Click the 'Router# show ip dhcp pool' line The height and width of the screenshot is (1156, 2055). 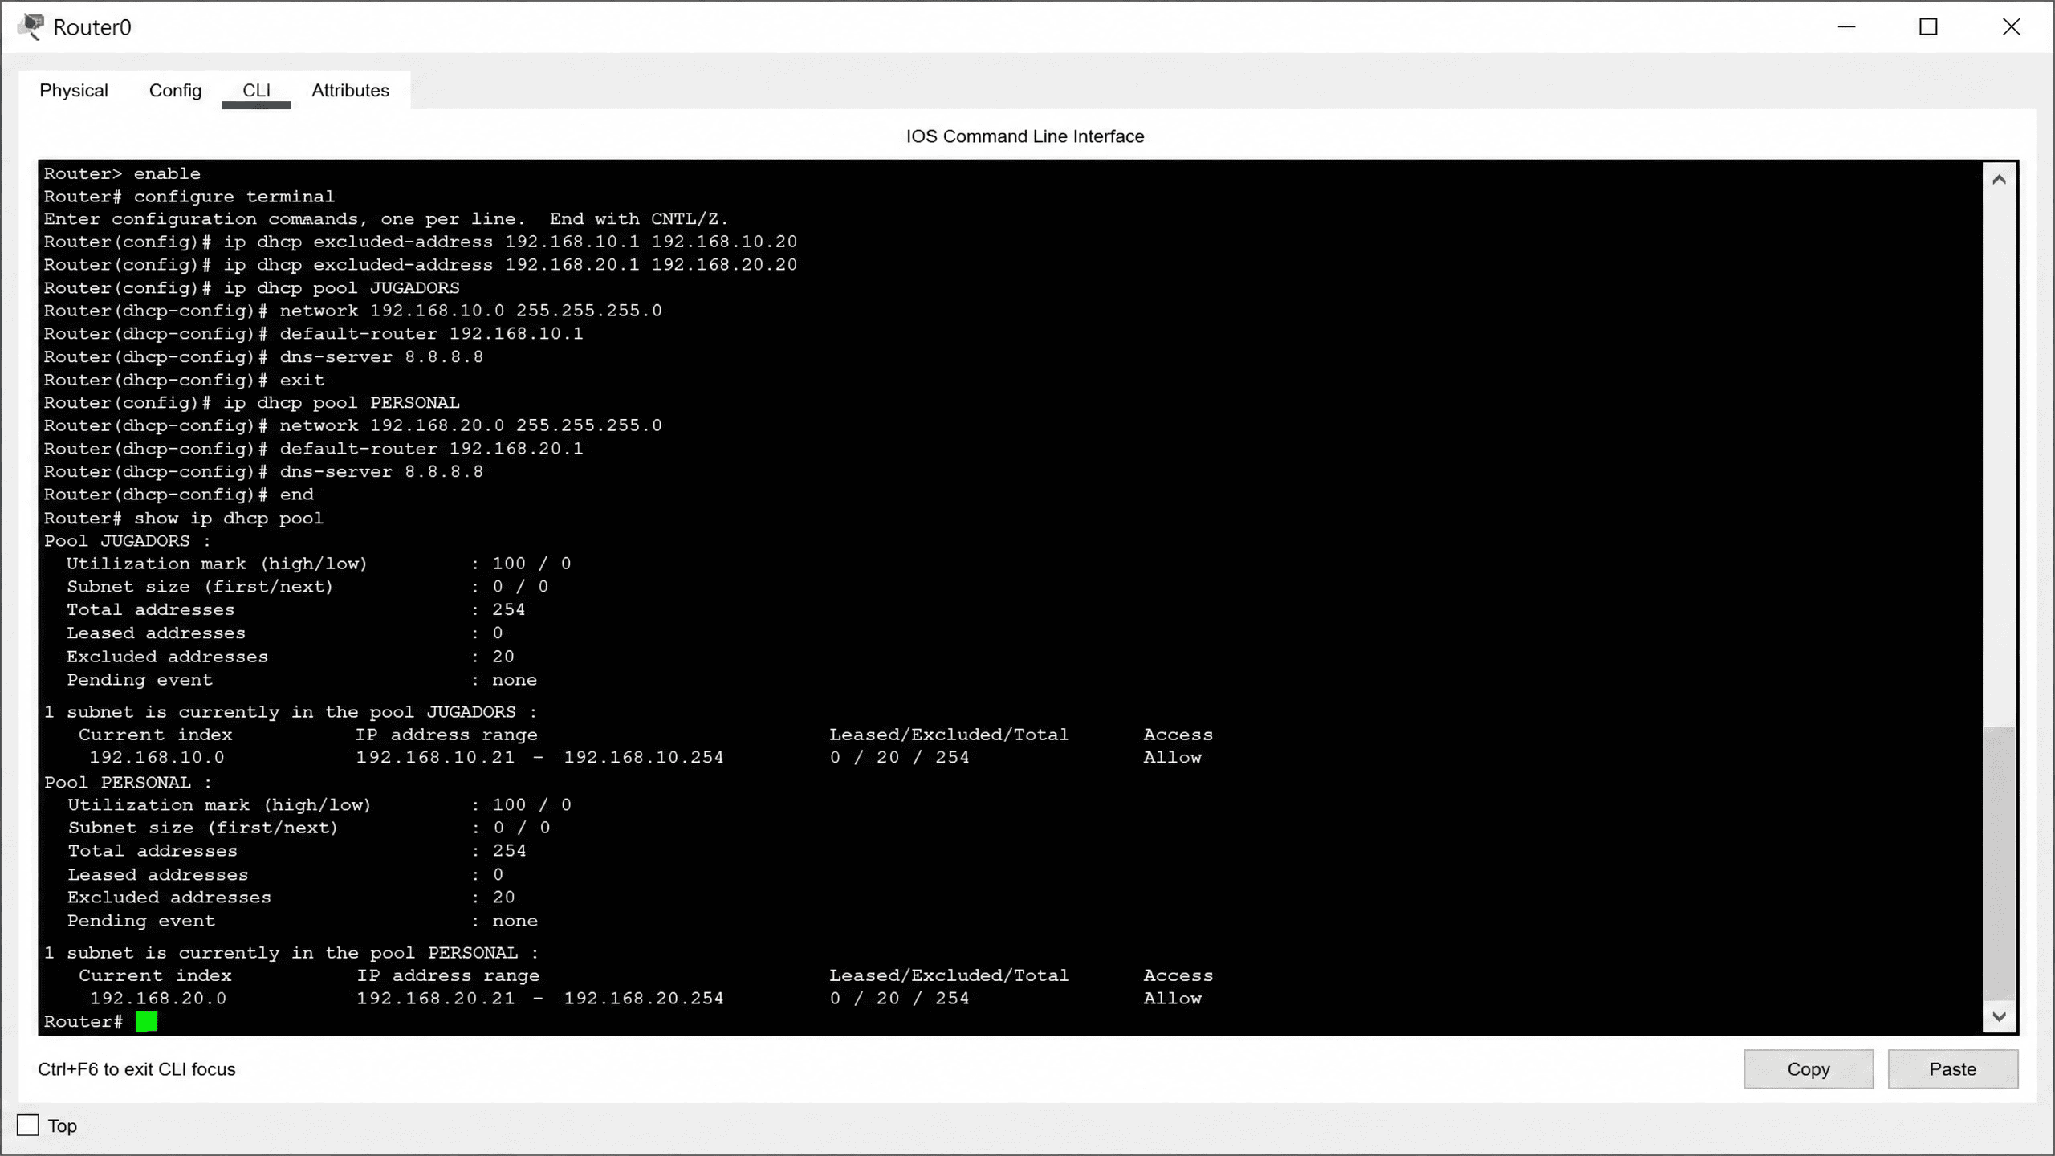tap(184, 518)
